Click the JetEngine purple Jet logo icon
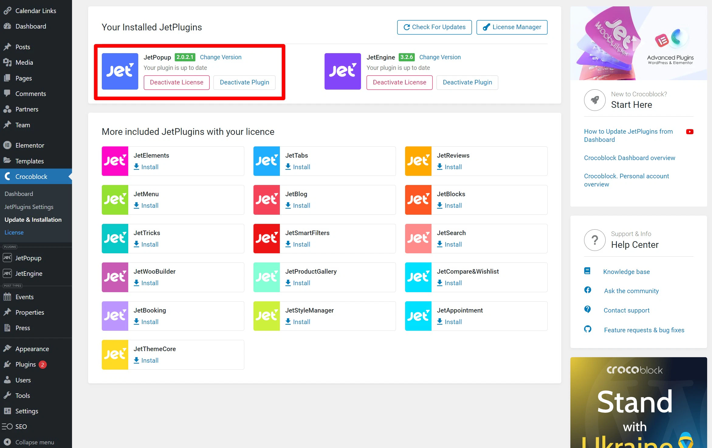This screenshot has width=712, height=448. tap(342, 71)
